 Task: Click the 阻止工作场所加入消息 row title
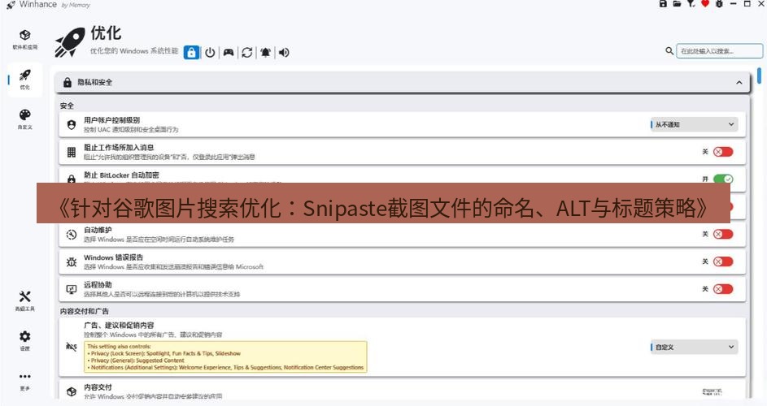[x=119, y=147]
